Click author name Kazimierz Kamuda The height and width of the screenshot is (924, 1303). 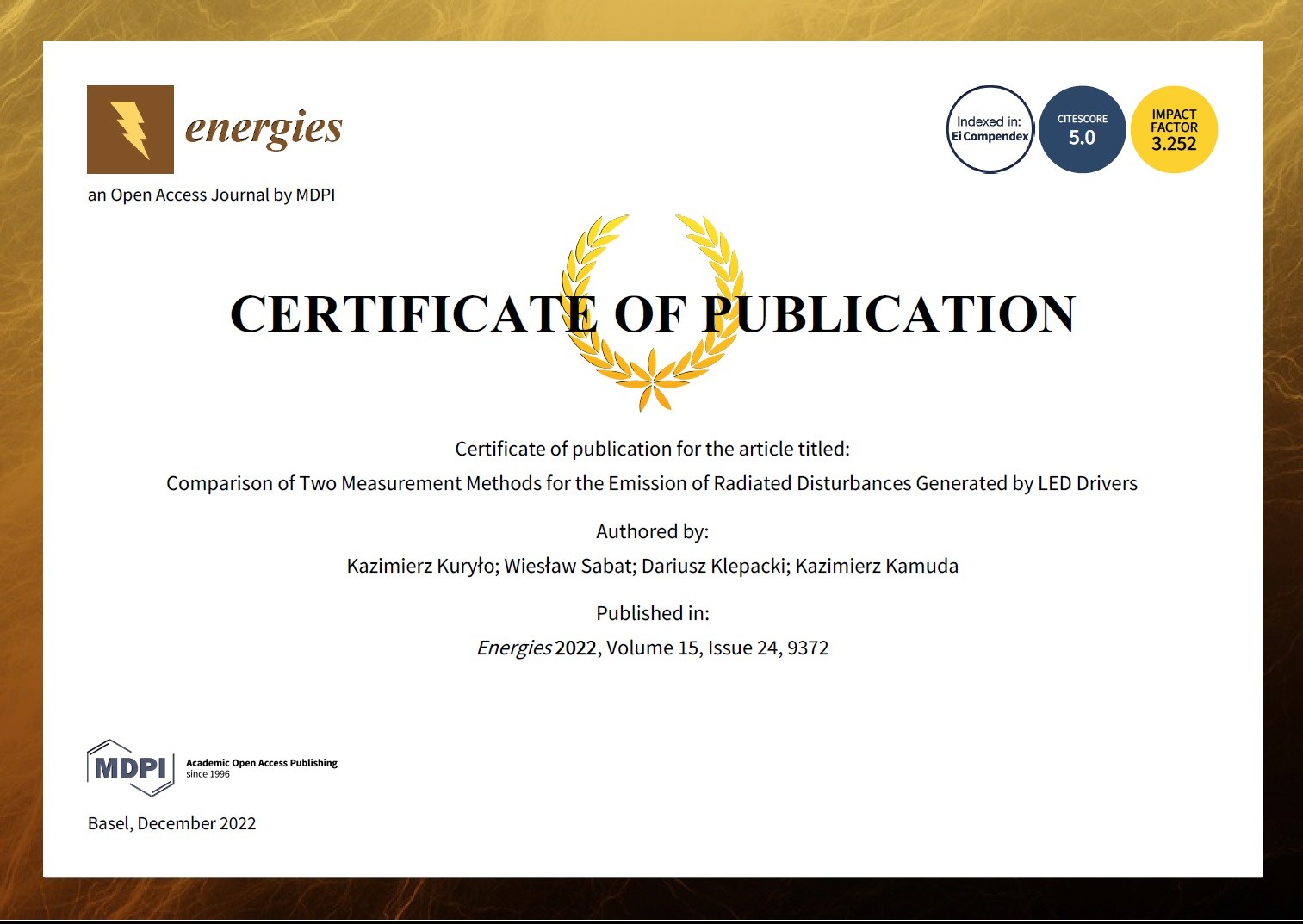tap(876, 566)
